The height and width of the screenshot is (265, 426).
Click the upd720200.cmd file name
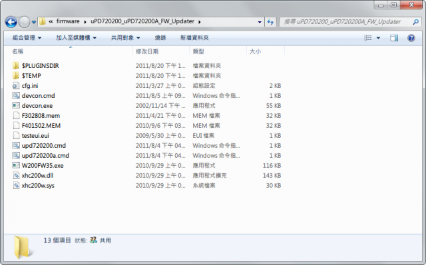44,145
